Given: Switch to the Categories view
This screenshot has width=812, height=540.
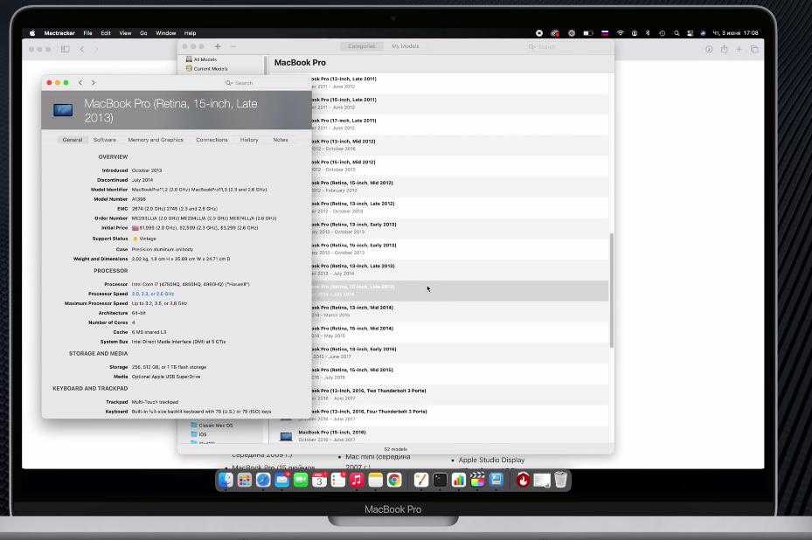Looking at the screenshot, I should (x=361, y=46).
